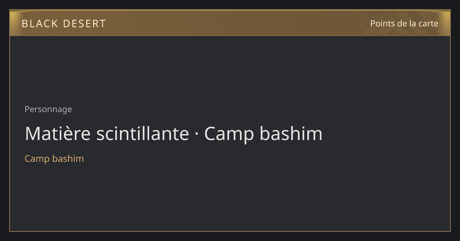Click the word DESERT in the header

coord(84,24)
